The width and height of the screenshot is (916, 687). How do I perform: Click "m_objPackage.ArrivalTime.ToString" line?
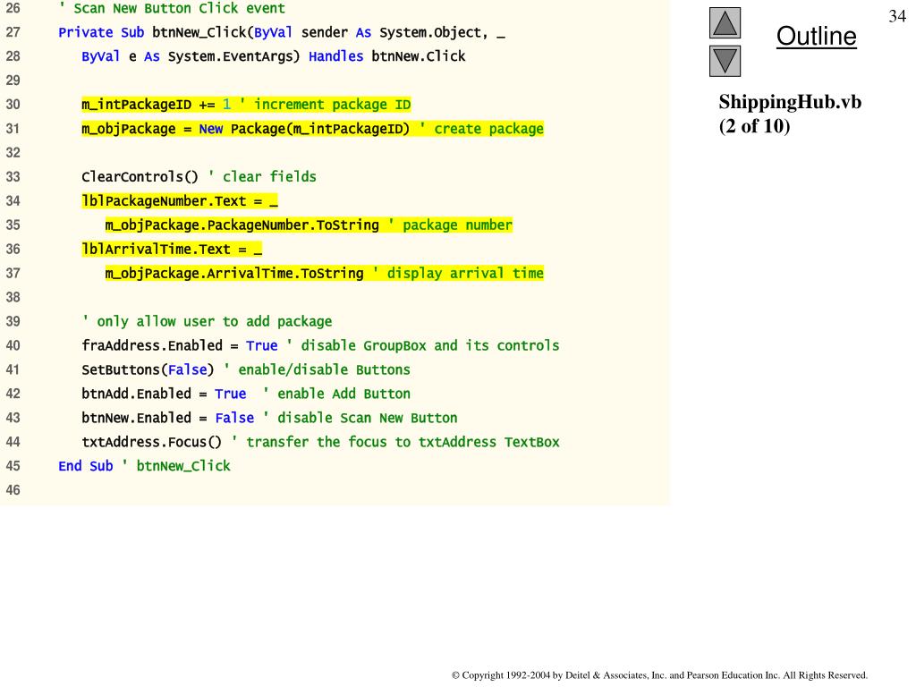click(324, 273)
